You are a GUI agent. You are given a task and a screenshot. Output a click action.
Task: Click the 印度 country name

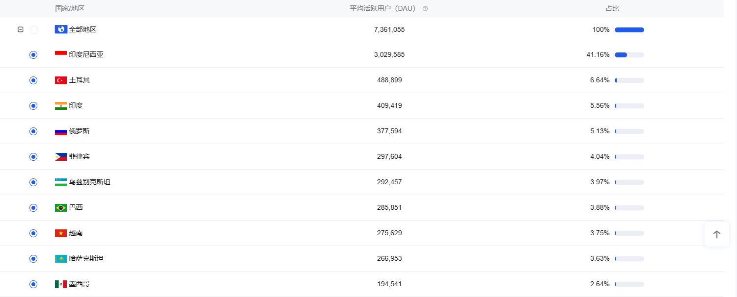76,105
